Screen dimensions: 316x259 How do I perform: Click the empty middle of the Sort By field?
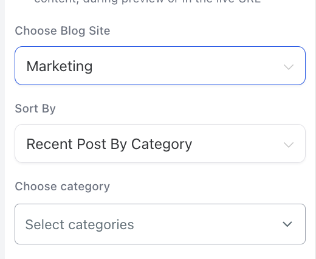[237, 143]
